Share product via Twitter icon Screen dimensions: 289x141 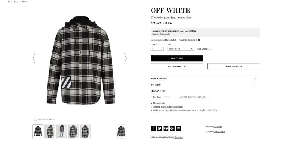click(159, 128)
